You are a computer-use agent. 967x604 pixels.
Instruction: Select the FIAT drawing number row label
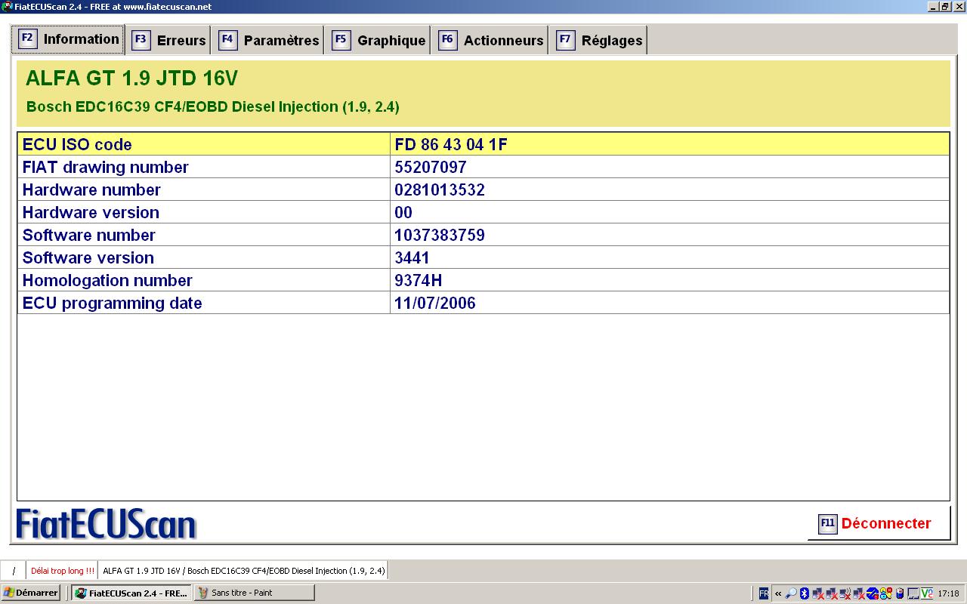105,167
